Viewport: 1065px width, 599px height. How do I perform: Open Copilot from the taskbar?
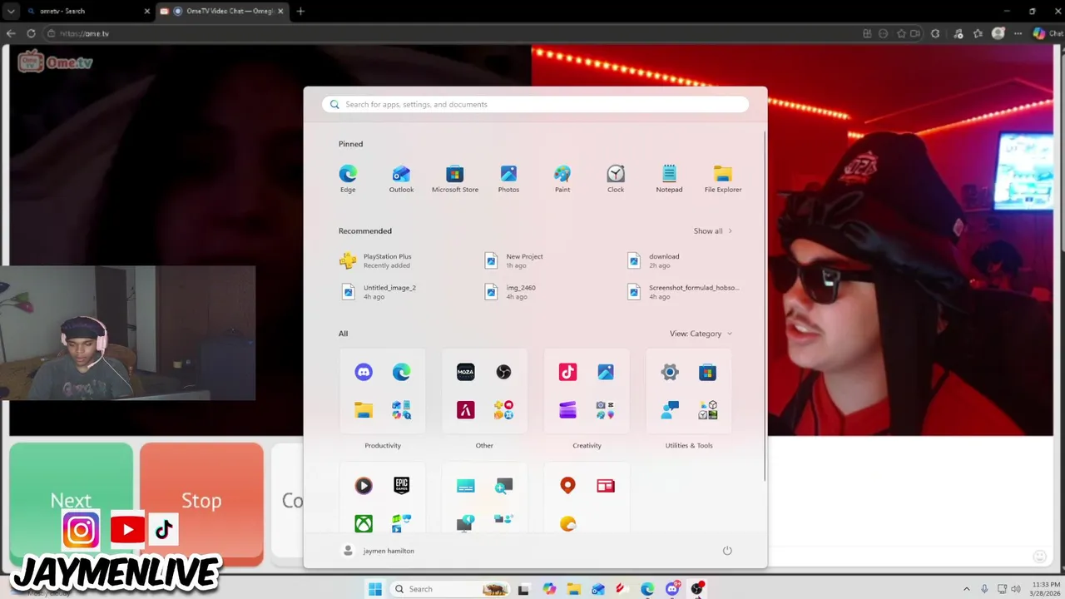tap(549, 589)
